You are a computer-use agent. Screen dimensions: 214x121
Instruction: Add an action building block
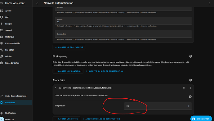click(101, 119)
